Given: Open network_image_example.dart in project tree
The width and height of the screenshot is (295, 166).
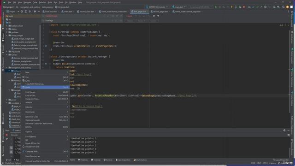Looking at the screenshot, I should (x=25, y=48).
